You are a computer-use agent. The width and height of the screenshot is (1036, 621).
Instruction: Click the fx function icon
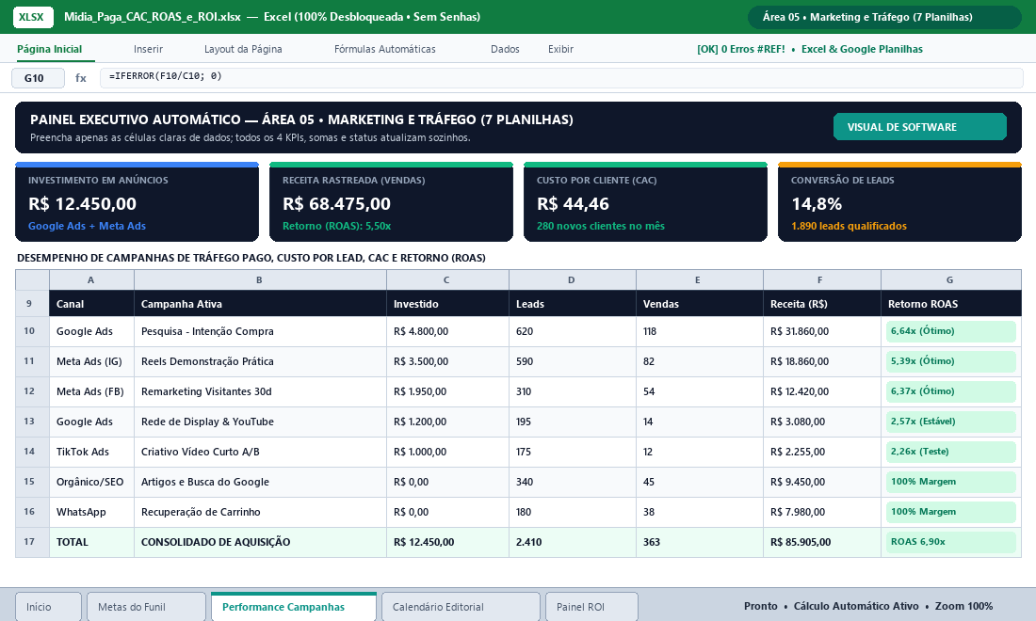(81, 78)
